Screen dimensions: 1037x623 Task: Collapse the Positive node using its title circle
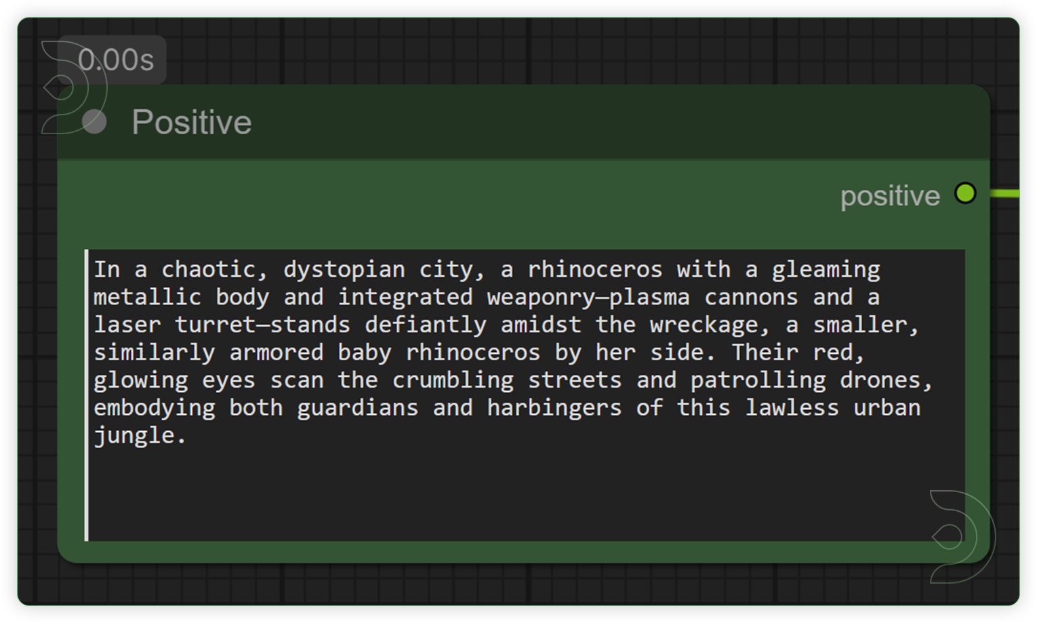94,122
